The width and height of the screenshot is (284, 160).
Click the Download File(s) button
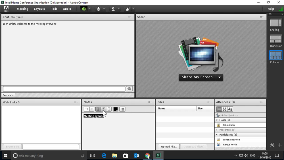[x=194, y=147]
